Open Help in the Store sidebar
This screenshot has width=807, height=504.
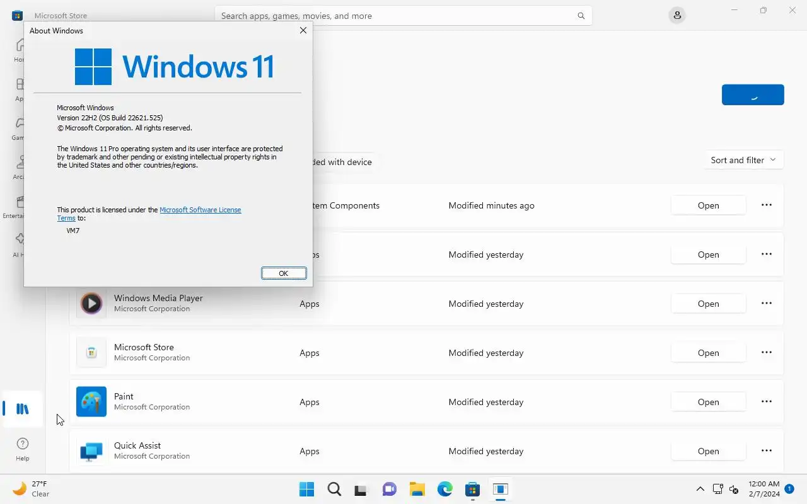[x=23, y=449]
